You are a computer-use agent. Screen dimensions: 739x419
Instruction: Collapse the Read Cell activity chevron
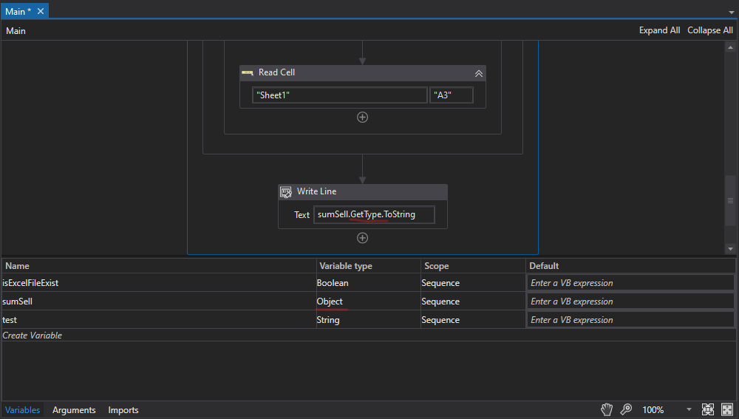coord(478,73)
